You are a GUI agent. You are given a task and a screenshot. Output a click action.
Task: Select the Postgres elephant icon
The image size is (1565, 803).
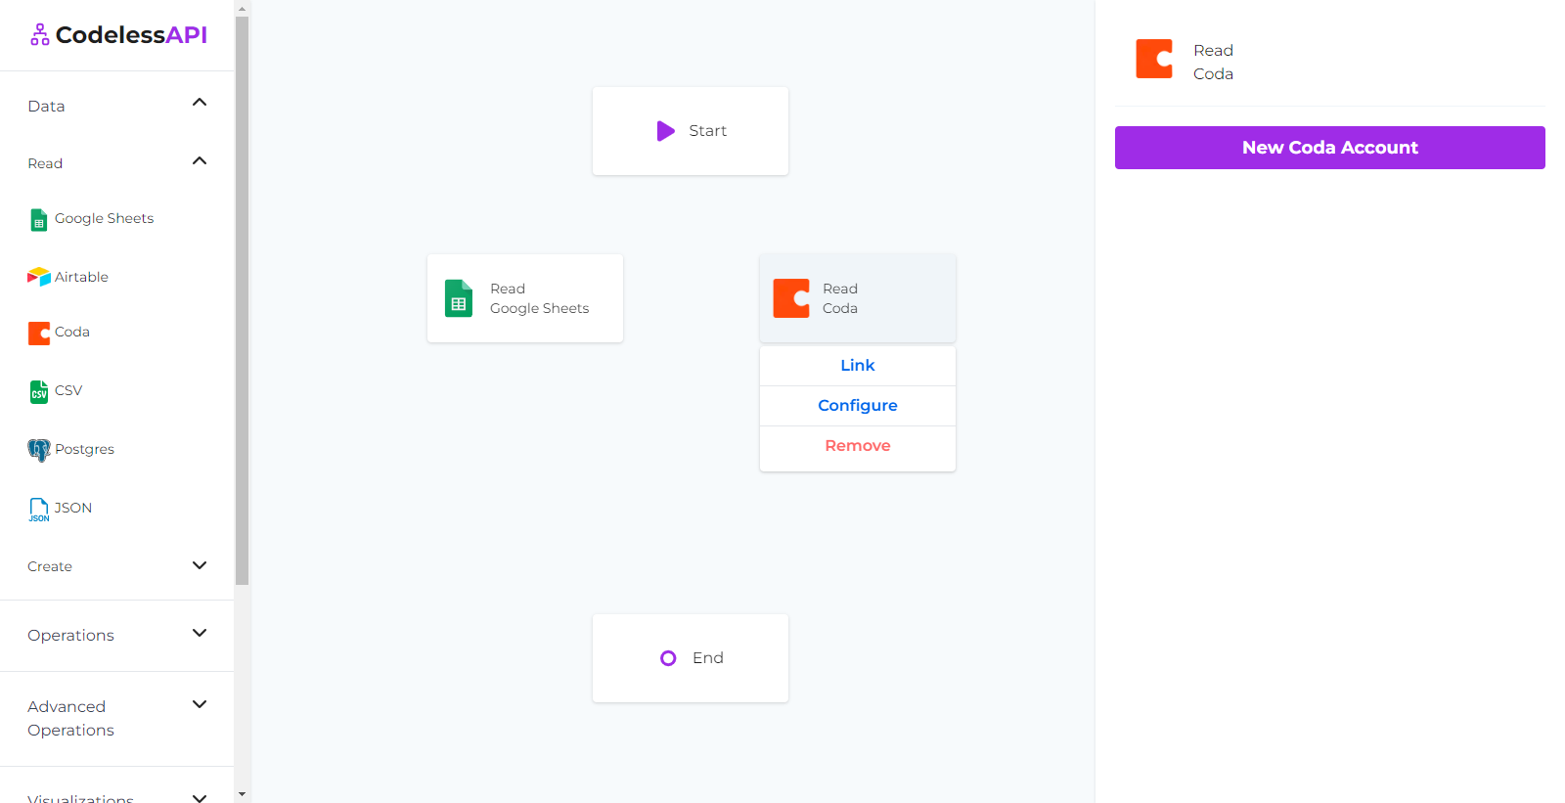pyautogui.click(x=39, y=450)
